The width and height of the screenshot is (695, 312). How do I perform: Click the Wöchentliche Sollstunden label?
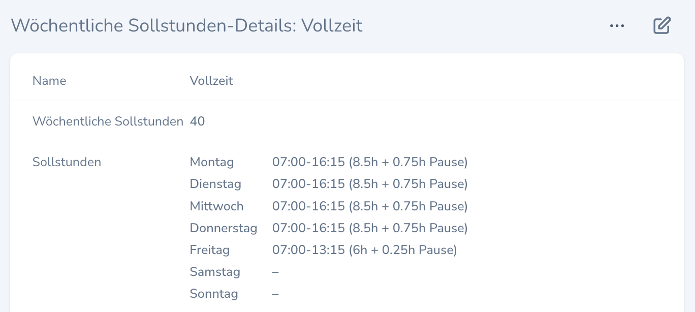click(x=108, y=121)
